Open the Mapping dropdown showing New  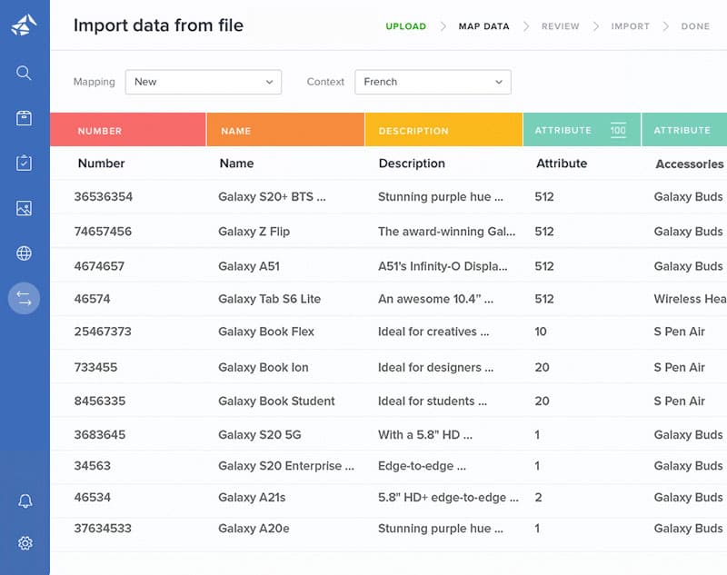pos(203,82)
